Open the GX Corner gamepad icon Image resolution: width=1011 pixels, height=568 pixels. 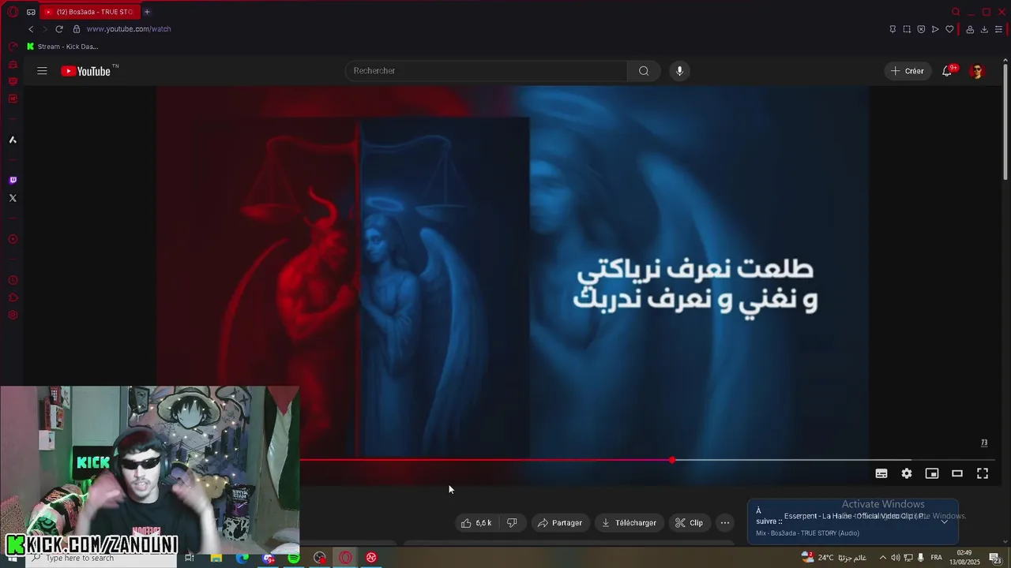tap(31, 12)
